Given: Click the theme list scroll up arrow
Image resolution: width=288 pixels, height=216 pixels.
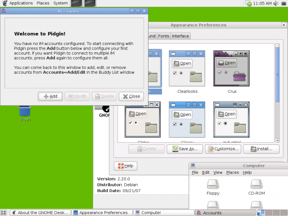Looking at the screenshot, I should 277,45.
